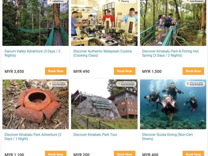Screen dimensions: 208x156
Task: Open Discover Kinabalu Park Tour link
Action: [x=95, y=135]
